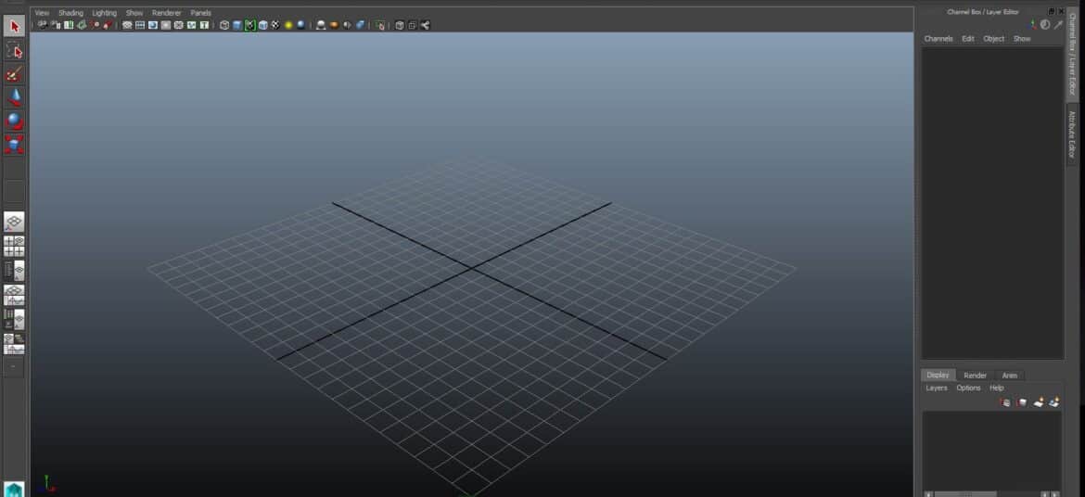Toggle viewport Depth of Field
Viewport: 1085px width, 497px height.
click(361, 25)
